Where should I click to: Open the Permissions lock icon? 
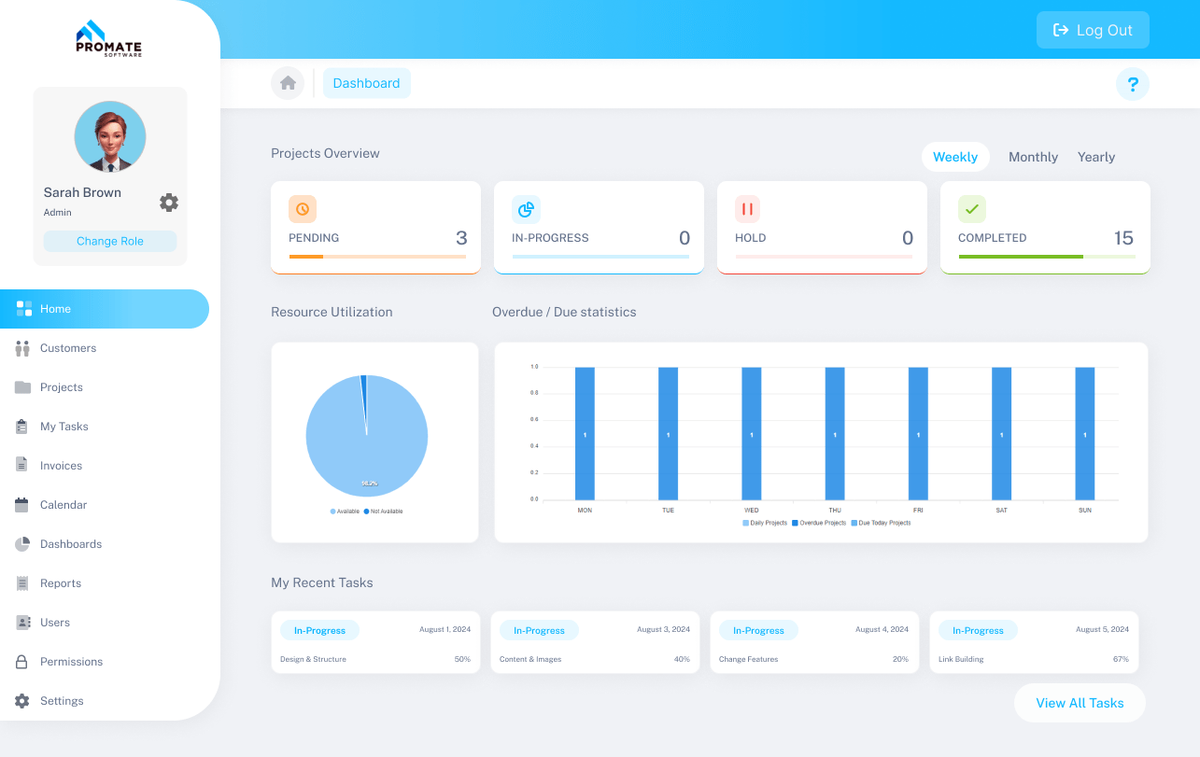click(22, 662)
